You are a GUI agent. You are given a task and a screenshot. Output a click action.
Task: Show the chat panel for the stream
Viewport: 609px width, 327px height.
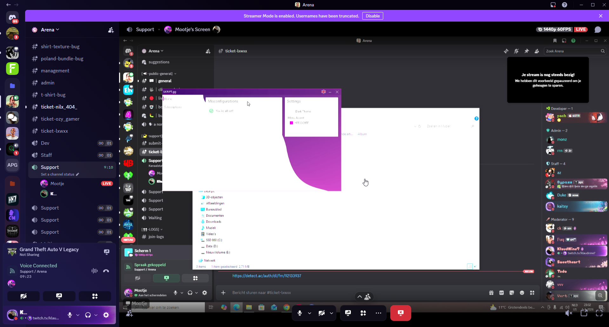pos(598,30)
